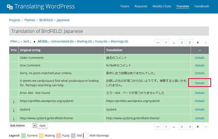218x139 pixels.
Task: Click the top pagination next arrow
Action: point(206,43)
